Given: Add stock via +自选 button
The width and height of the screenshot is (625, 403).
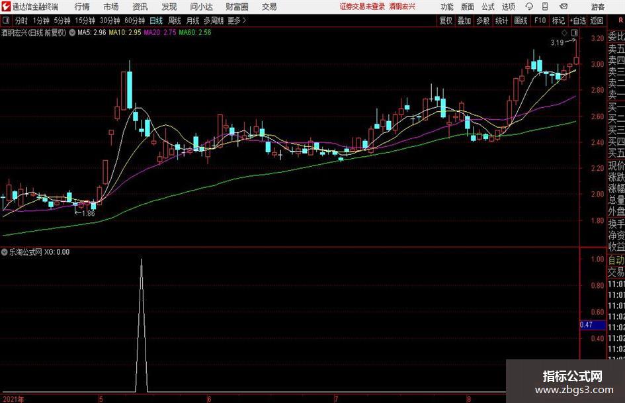Looking at the screenshot, I should tap(577, 21).
